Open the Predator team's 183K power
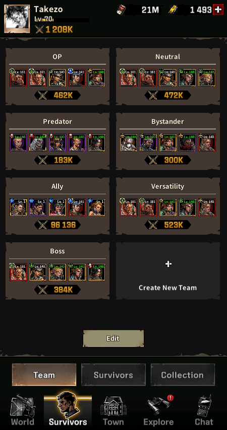This screenshot has height=430, width=227. 58,160
